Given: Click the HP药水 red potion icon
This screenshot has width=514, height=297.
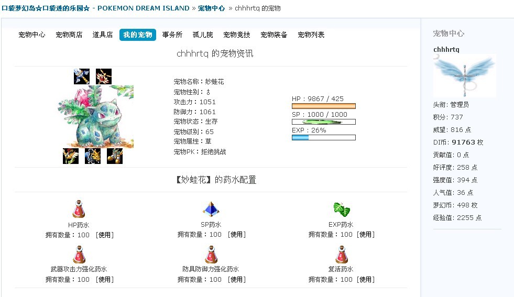Looking at the screenshot, I should (79, 209).
